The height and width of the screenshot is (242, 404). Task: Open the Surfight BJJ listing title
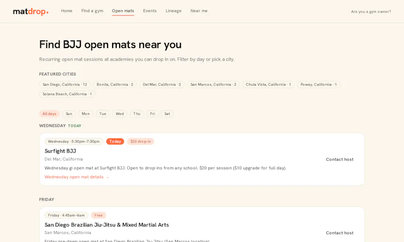click(x=60, y=151)
